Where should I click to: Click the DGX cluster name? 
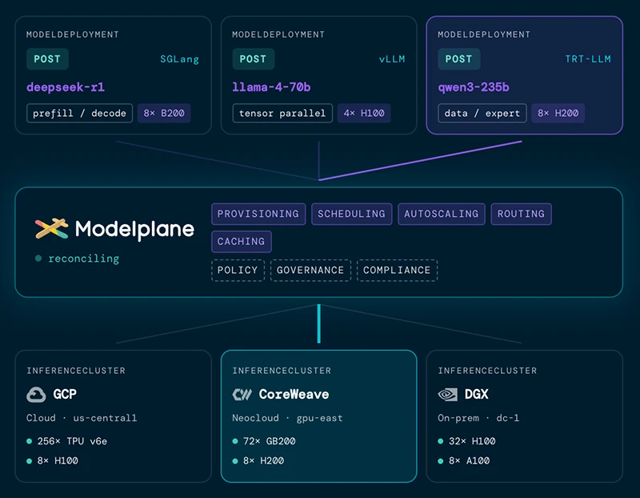[477, 394]
